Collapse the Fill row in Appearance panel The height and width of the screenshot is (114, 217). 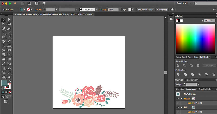(x=181, y=108)
